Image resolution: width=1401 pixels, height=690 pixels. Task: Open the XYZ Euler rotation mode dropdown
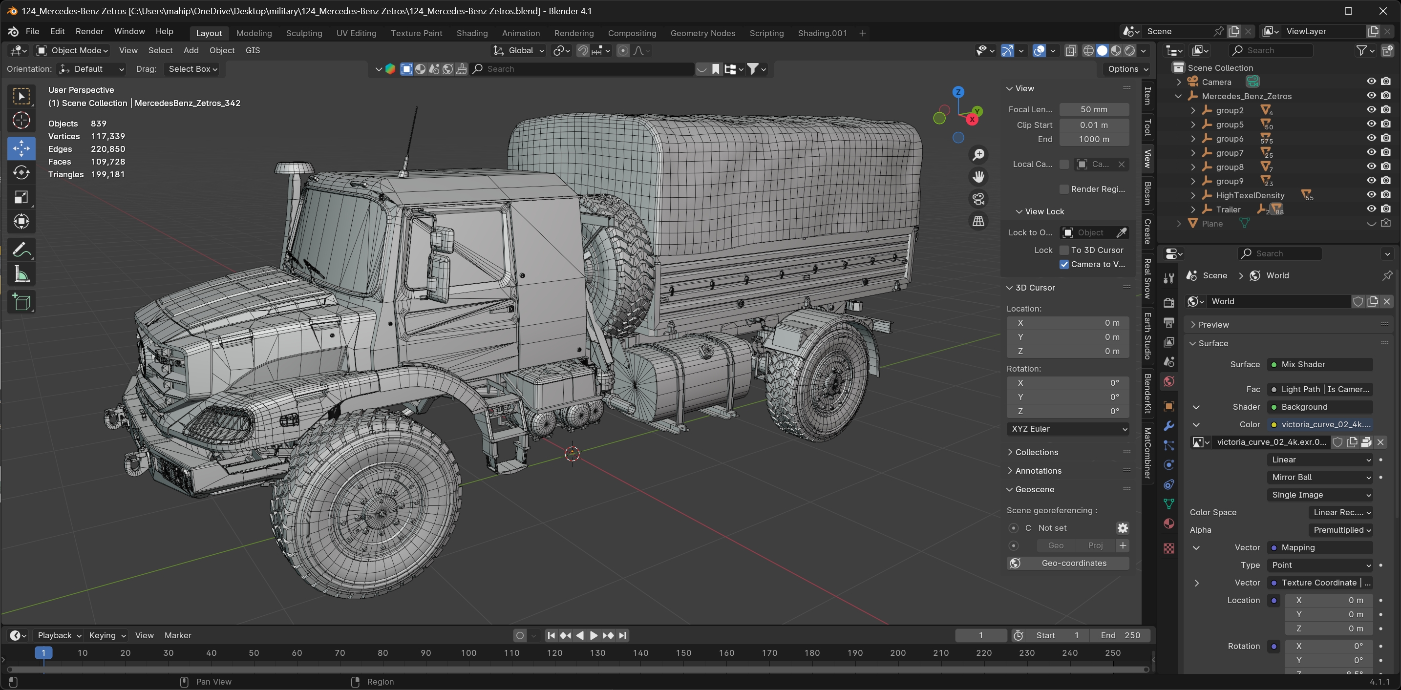[1068, 429]
